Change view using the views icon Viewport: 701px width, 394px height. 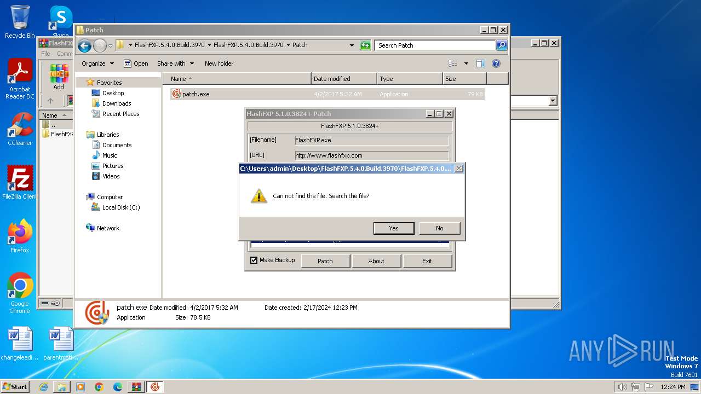[453, 63]
